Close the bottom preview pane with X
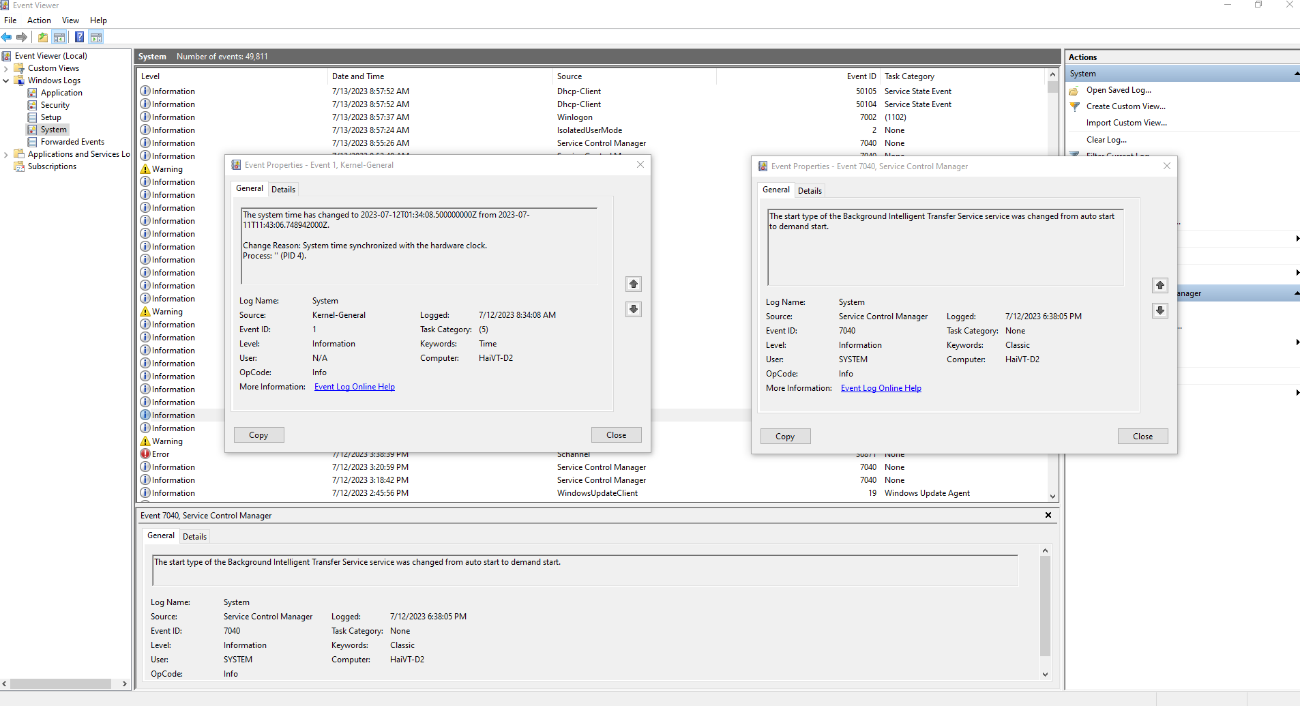Viewport: 1300px width, 706px height. pos(1048,515)
